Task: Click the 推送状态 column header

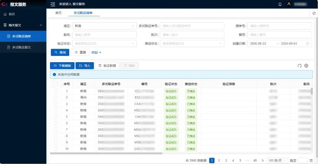Action: tap(191, 84)
